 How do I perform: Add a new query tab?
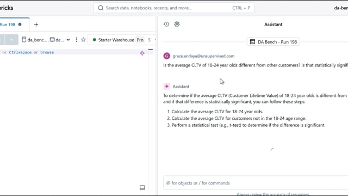36,24
